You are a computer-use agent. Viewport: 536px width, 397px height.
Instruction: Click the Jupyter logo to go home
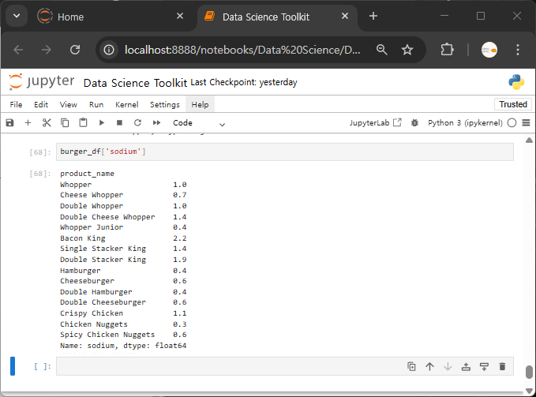tap(41, 82)
